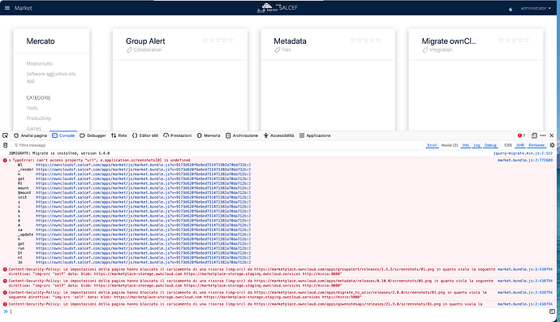This screenshot has height=322, width=560.
Task: Switch to the Analisi pagina tab
Action: [30, 135]
